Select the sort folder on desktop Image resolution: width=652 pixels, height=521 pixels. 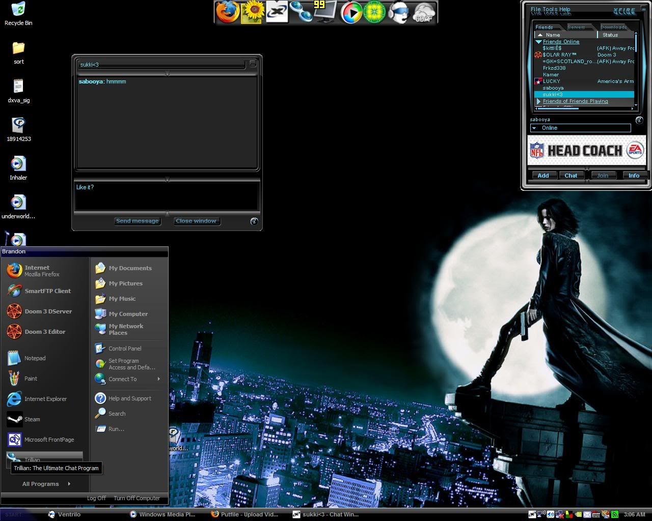[x=18, y=53]
